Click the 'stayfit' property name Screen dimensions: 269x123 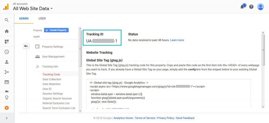click(x=36, y=37)
